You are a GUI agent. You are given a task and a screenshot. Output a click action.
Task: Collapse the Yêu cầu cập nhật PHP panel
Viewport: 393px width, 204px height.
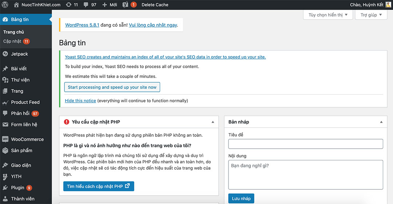(x=213, y=122)
